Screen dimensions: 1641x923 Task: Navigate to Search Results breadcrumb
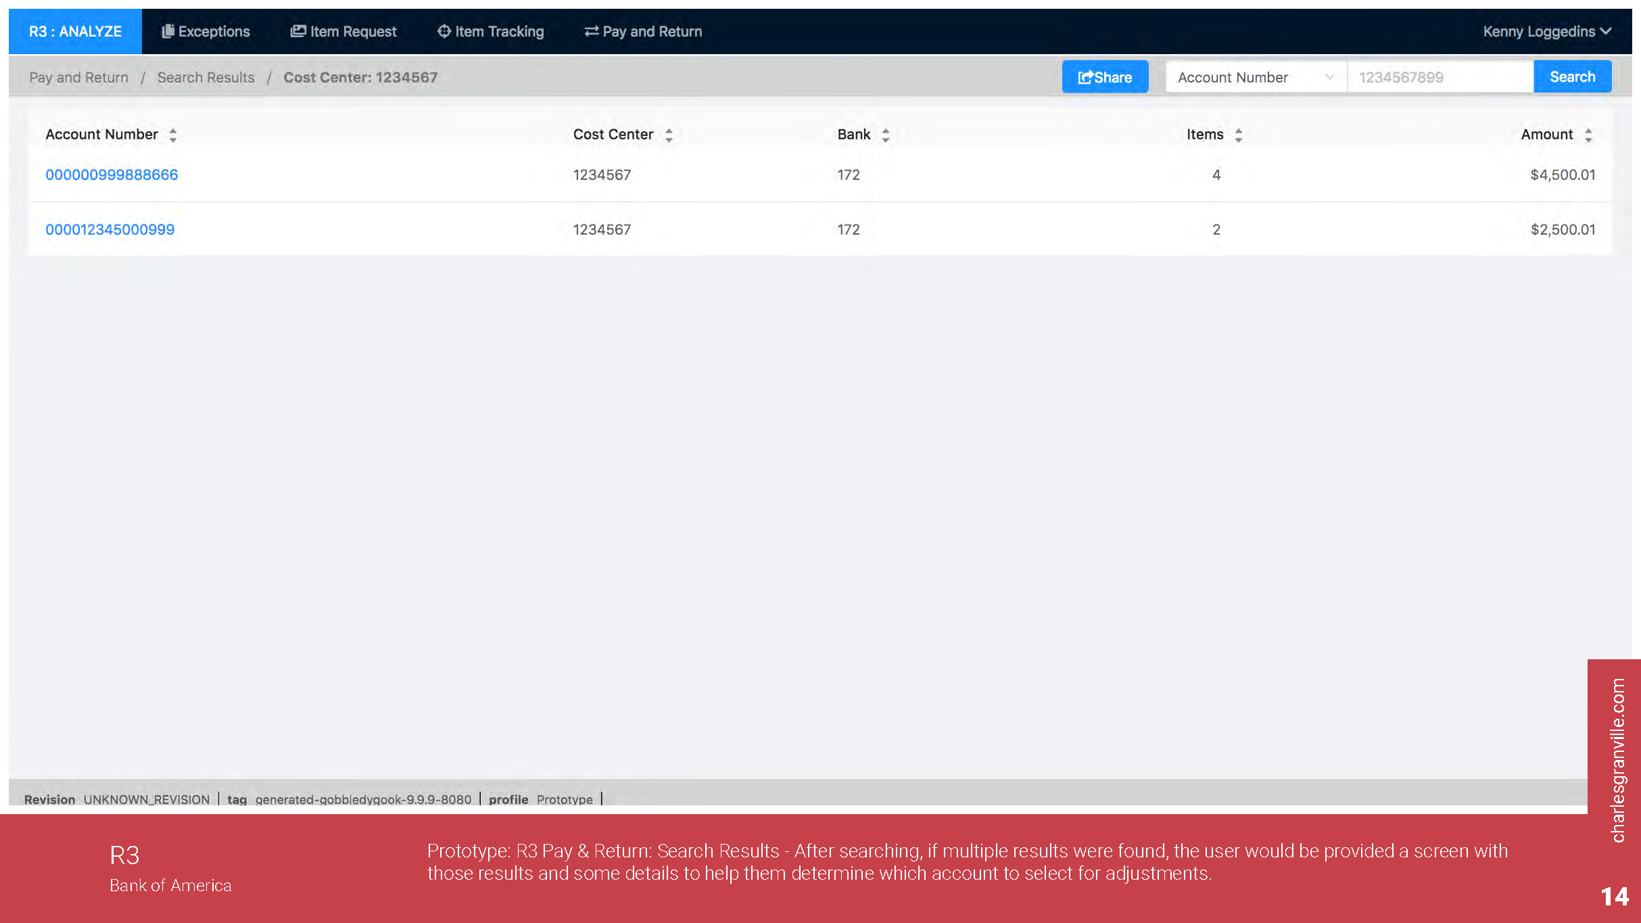(x=206, y=77)
